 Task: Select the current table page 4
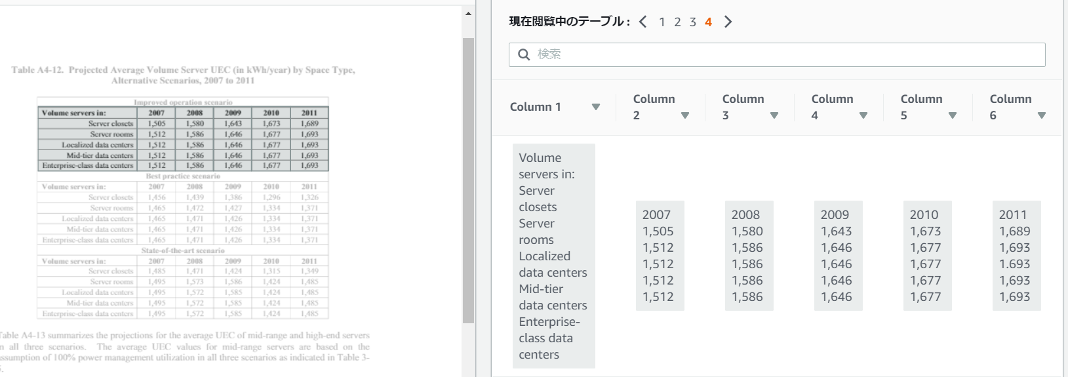tap(709, 22)
